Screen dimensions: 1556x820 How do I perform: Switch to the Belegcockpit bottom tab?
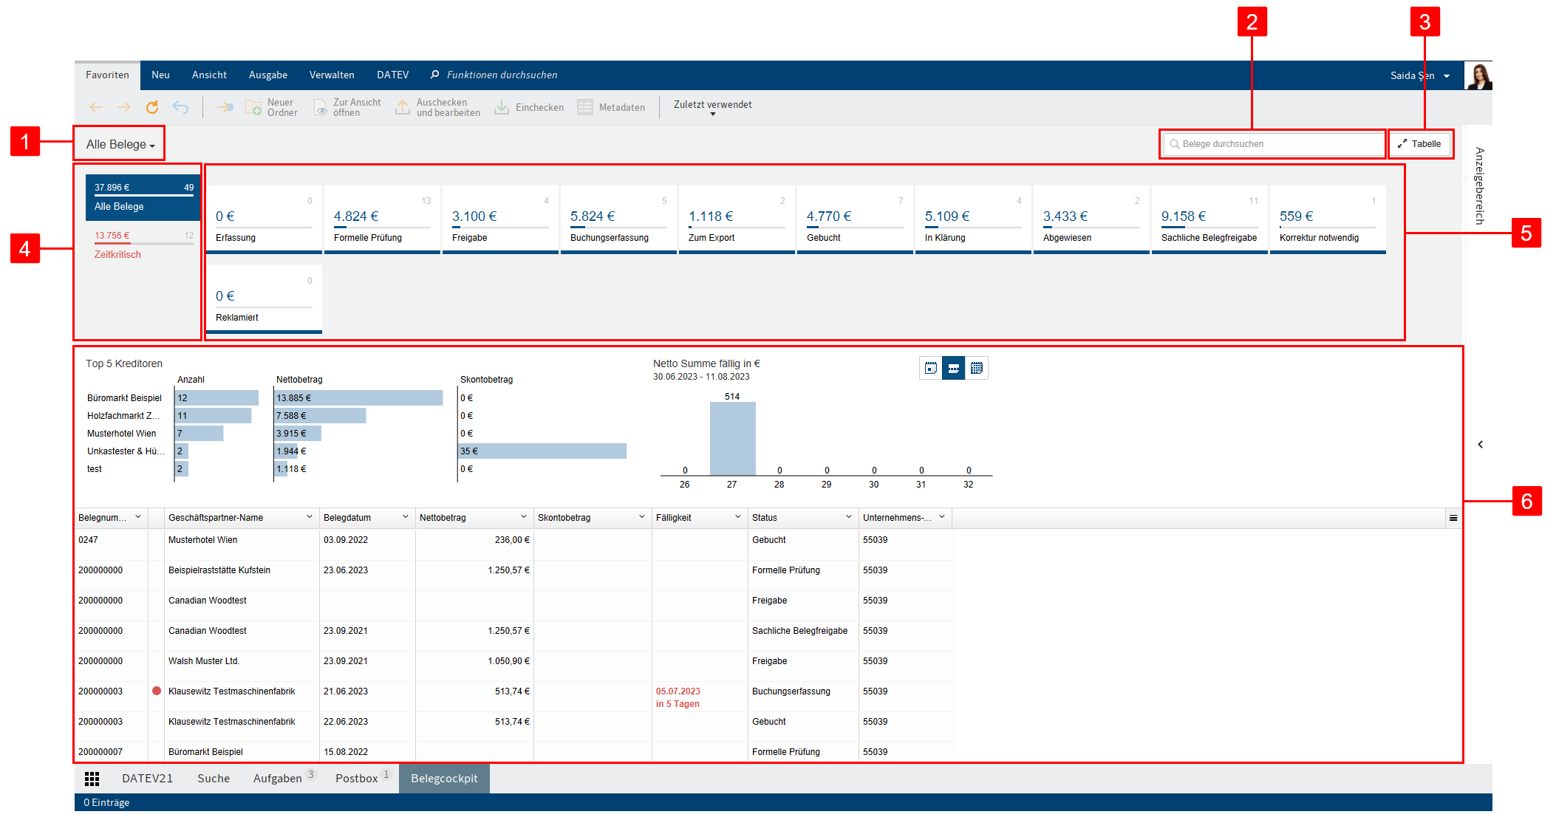[x=444, y=779]
